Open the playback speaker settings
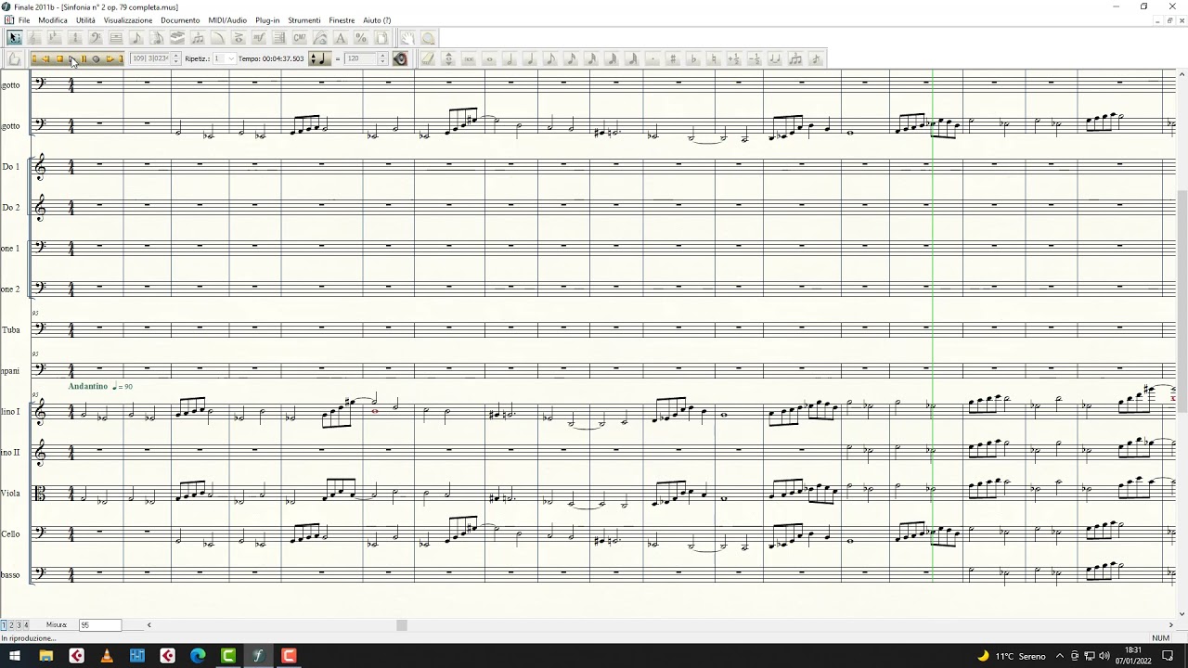The height and width of the screenshot is (668, 1188). coord(400,58)
